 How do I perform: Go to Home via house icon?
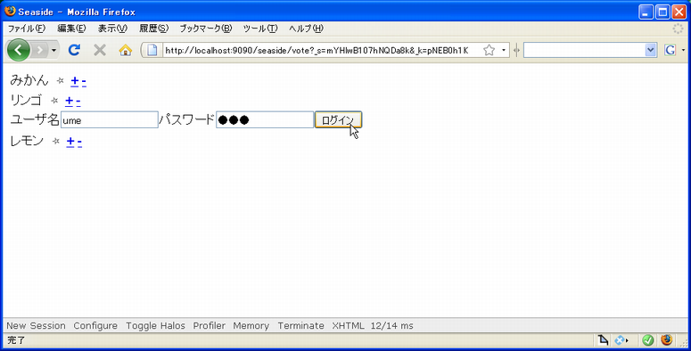pos(126,50)
